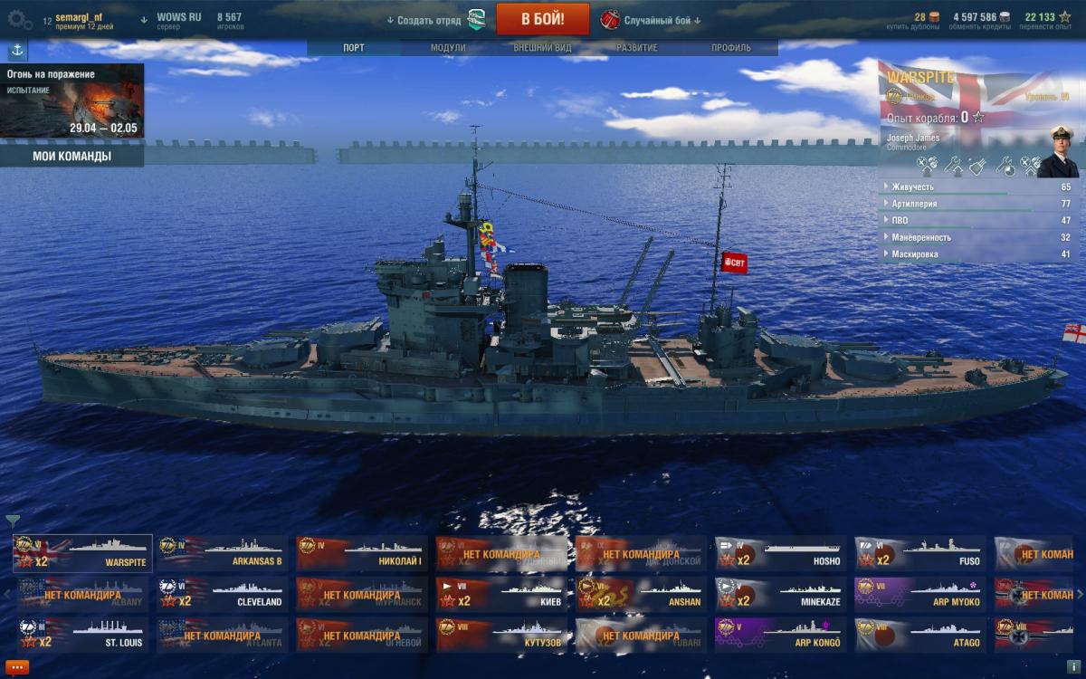Open the Огонь на поражение event banner
The width and height of the screenshot is (1086, 679).
coord(71,100)
